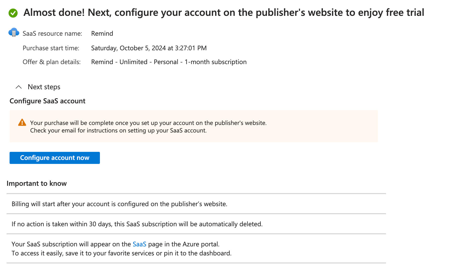Select the purchase start time text
The height and width of the screenshot is (270, 460).
tap(149, 48)
